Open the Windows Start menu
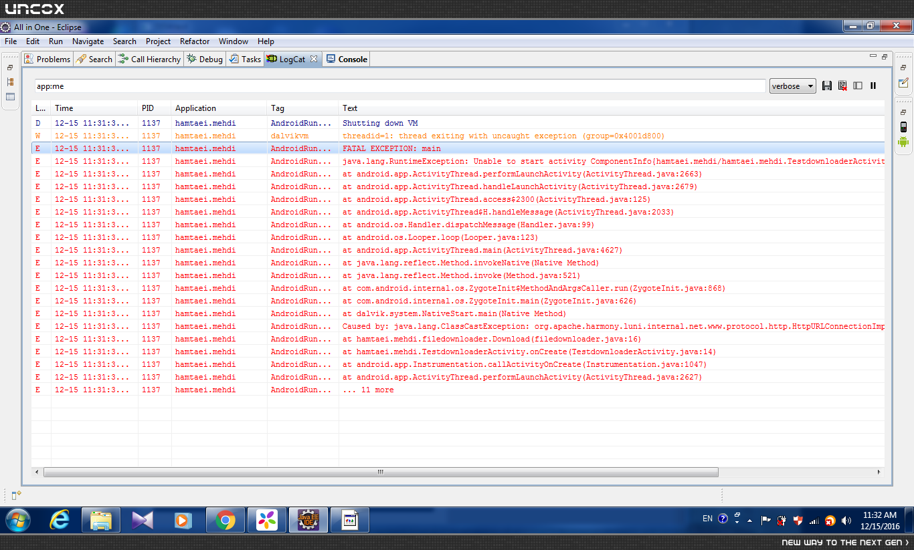Viewport: 914px width, 550px height. pos(17,519)
